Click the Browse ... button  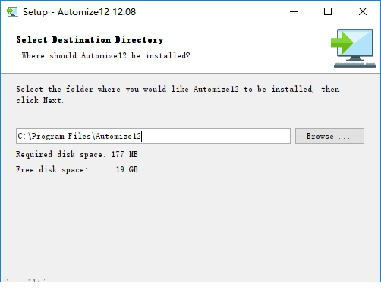329,136
